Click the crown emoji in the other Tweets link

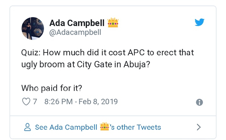(x=104, y=127)
